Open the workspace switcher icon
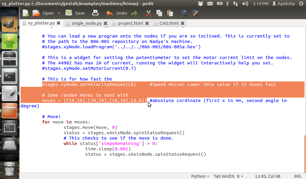Image resolution: width=306 pixels, height=179 pixels. 10,128
